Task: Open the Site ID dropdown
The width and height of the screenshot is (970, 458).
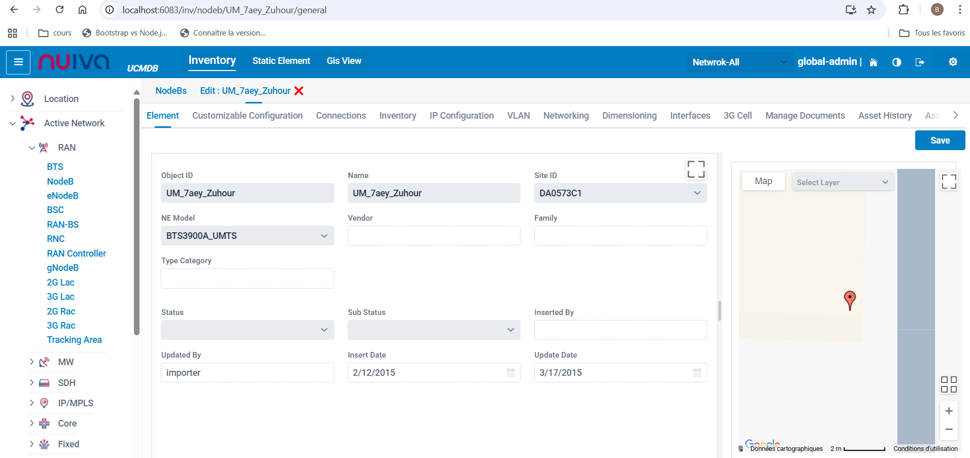Action: pyautogui.click(x=620, y=193)
